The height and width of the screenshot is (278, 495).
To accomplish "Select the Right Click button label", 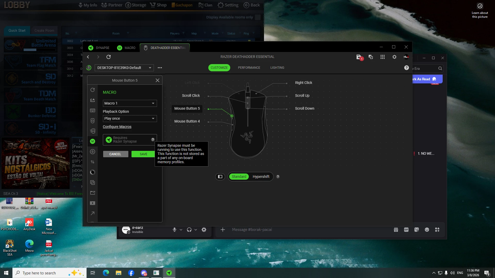I will (303, 83).
